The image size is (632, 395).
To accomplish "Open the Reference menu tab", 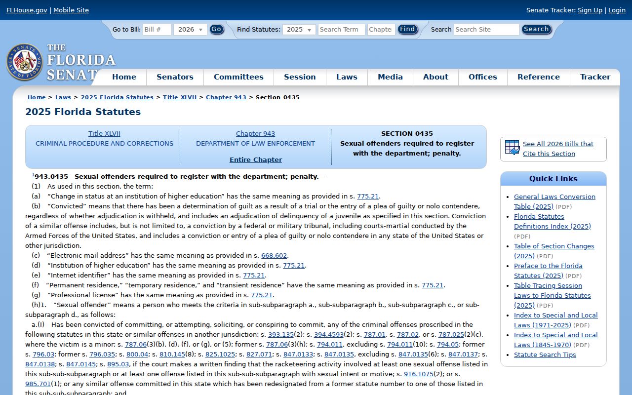I will 538,77.
